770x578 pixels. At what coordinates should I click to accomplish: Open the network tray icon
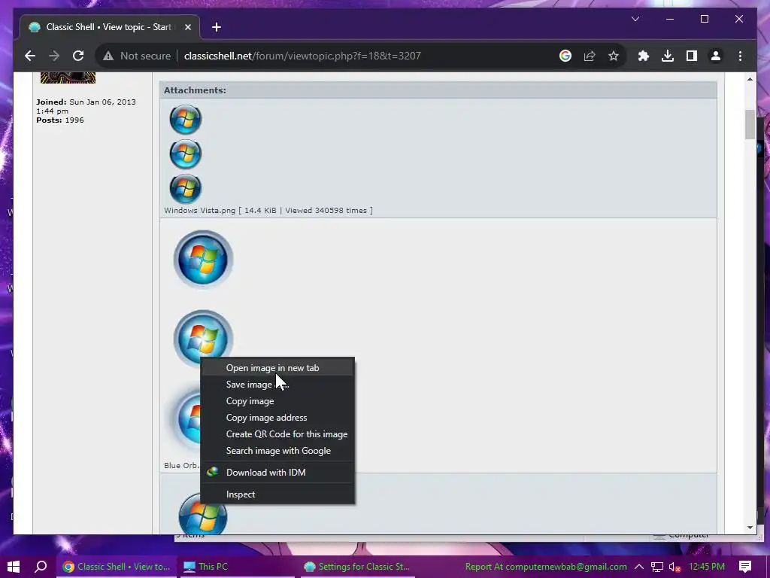(657, 567)
